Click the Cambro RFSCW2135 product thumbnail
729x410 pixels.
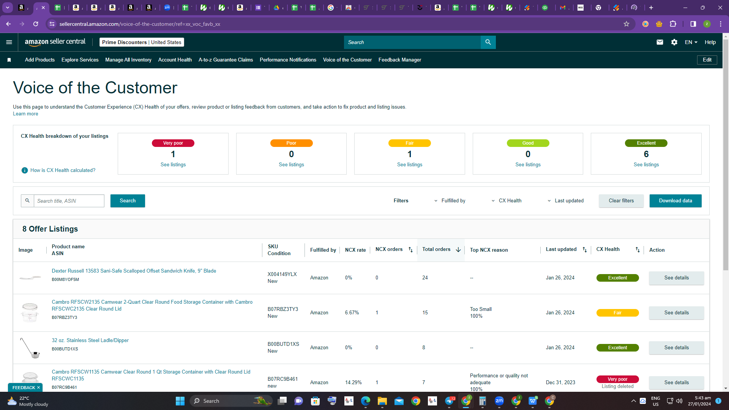point(30,312)
